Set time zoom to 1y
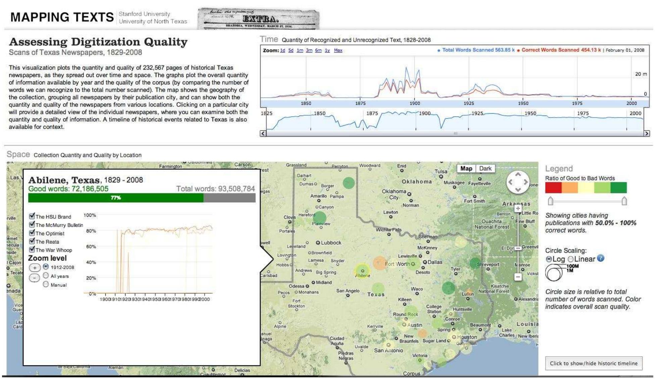Screen dimensions: 660x380 point(327,50)
